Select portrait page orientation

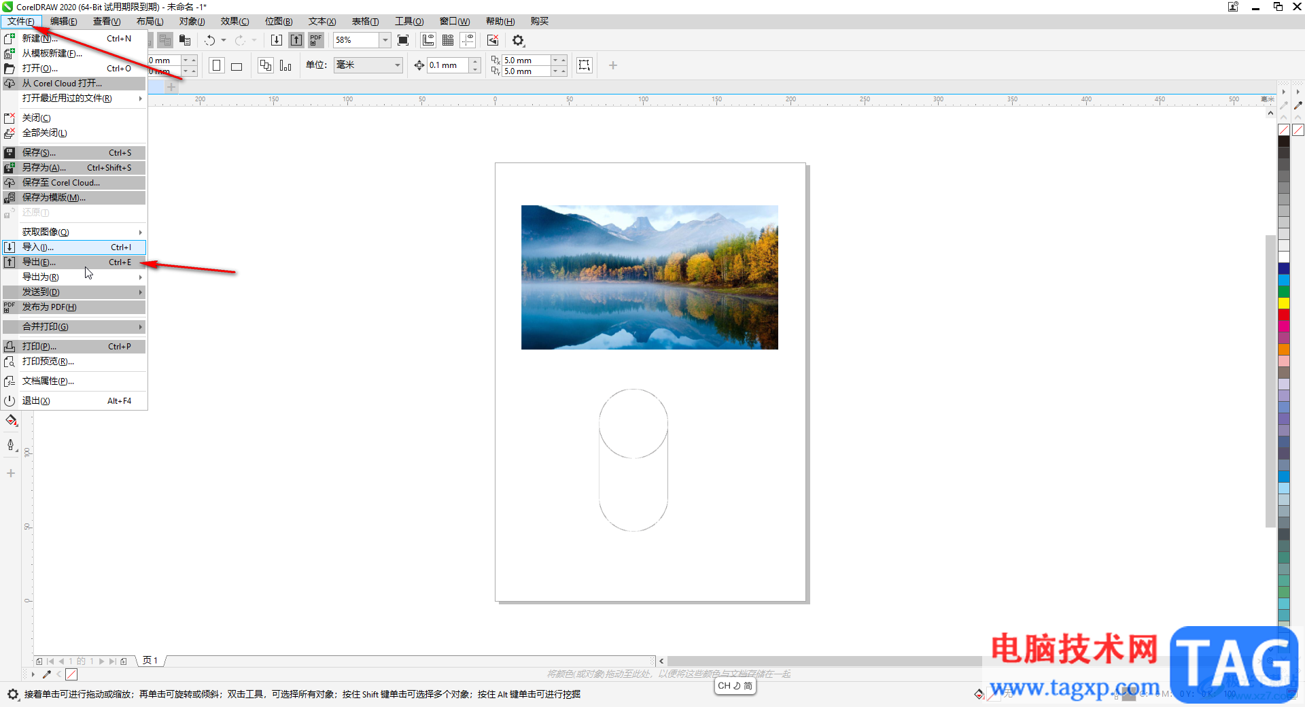tap(217, 65)
